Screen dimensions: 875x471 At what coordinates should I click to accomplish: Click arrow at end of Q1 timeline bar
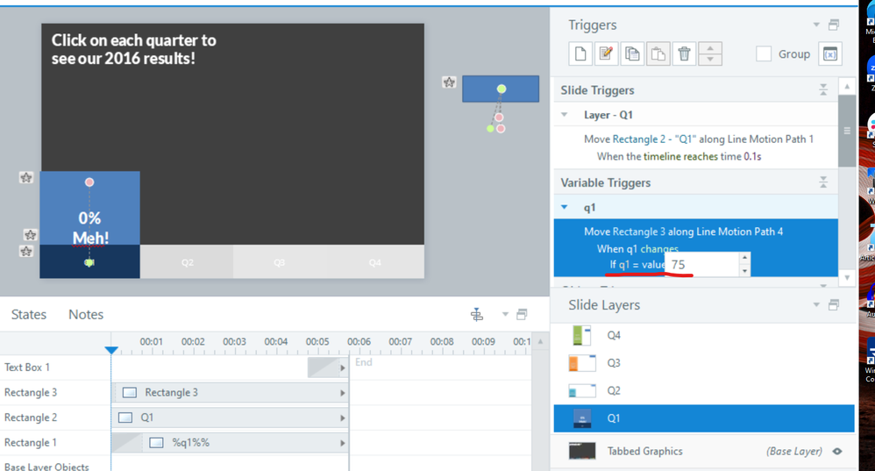pyautogui.click(x=343, y=418)
